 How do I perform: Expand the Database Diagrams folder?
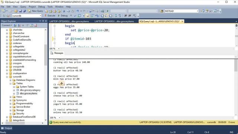point(10,80)
